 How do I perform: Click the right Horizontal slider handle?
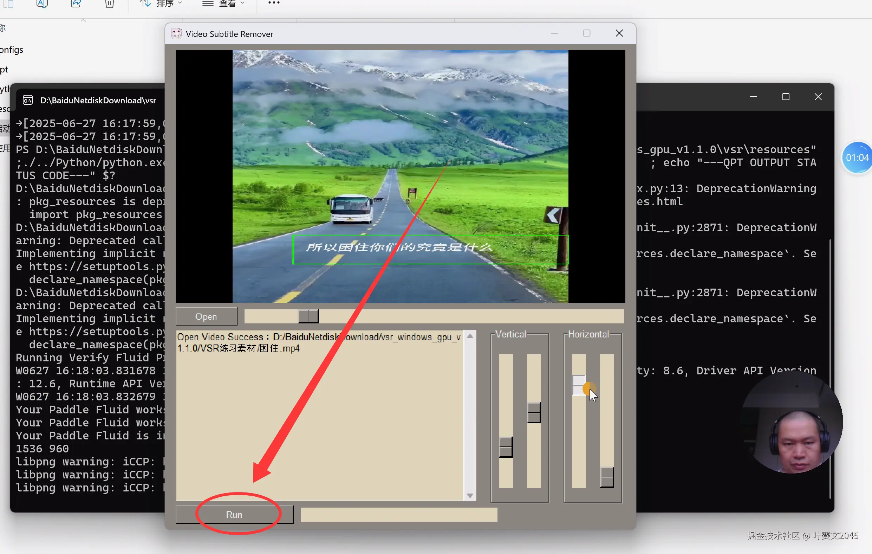[606, 477]
